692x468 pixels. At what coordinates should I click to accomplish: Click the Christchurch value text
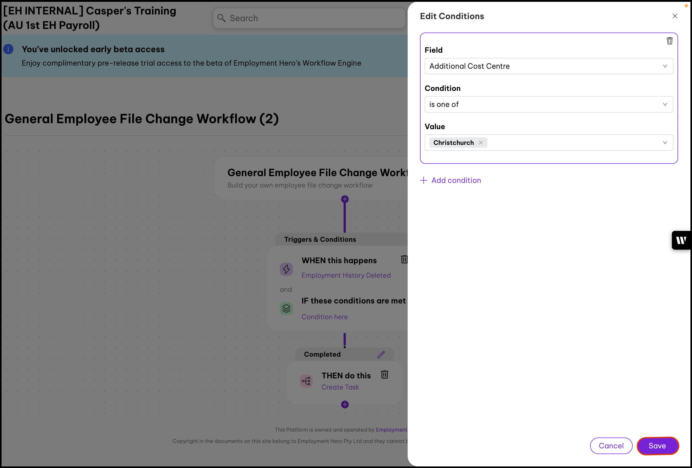tap(454, 143)
